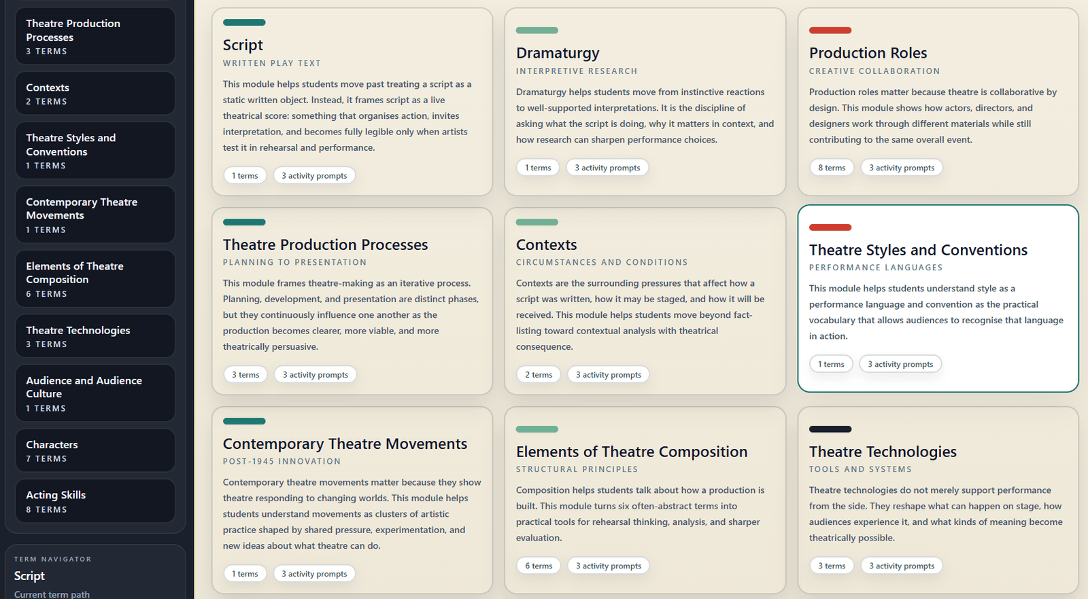Click '2 terms' chip on Contexts card

[x=539, y=375]
